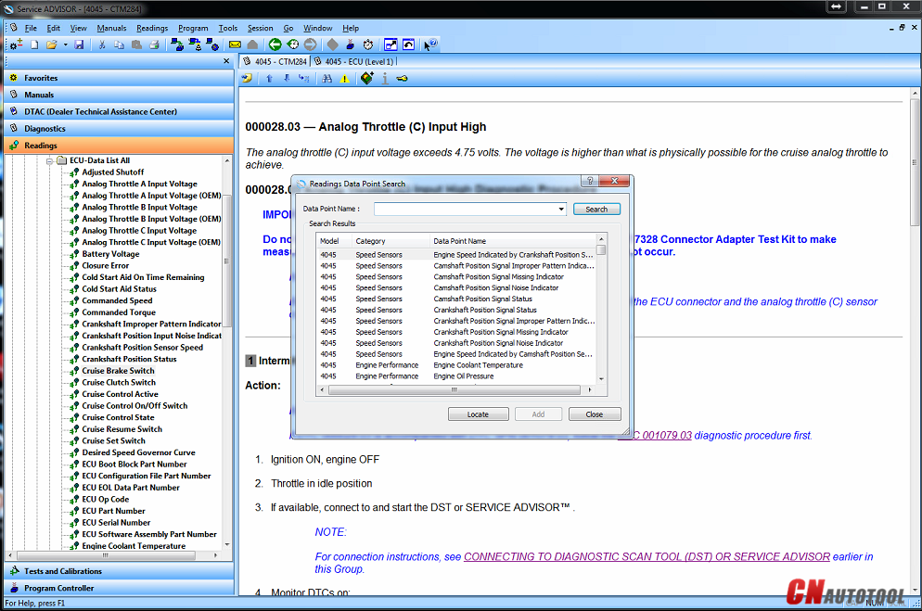Open the Readings menu in menu bar
Image resolution: width=922 pixels, height=611 pixels.
point(152,28)
